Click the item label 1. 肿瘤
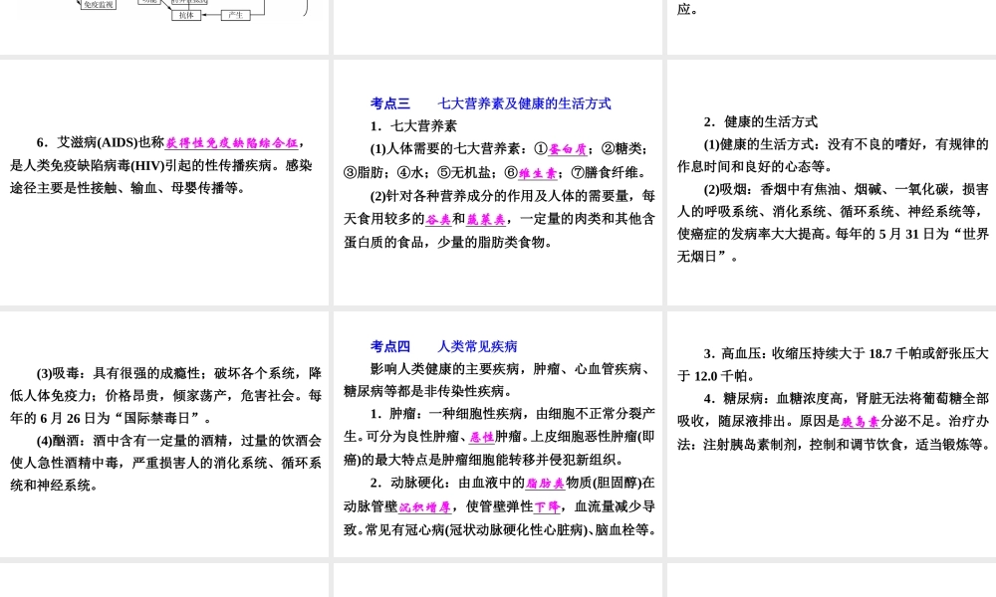996x597 pixels. [x=393, y=414]
